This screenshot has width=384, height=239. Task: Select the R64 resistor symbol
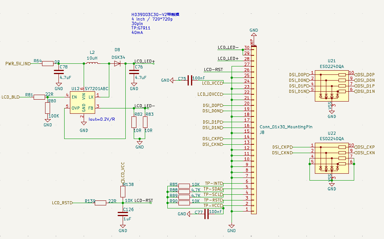click(48, 64)
